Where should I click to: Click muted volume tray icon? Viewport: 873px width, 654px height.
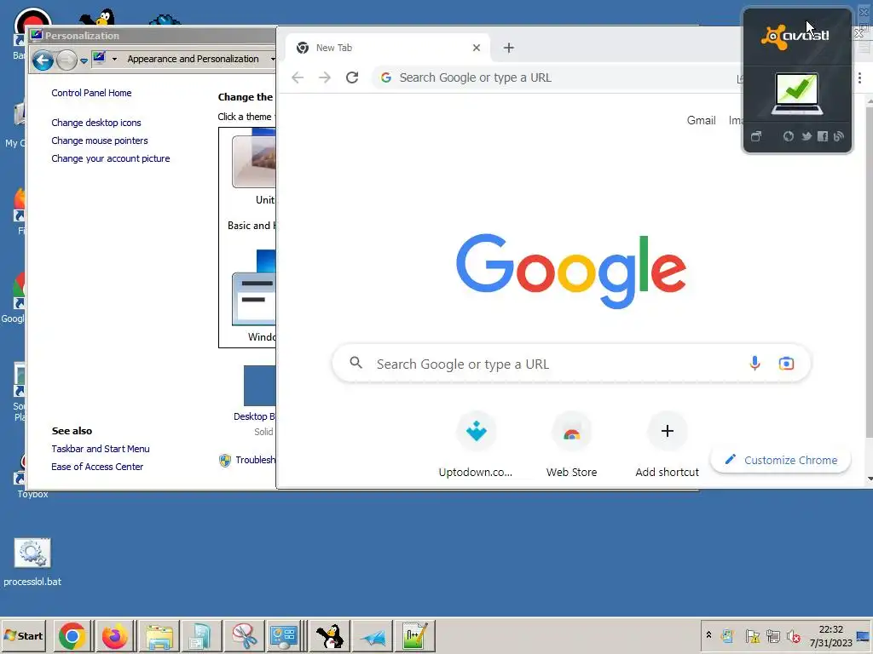(794, 635)
